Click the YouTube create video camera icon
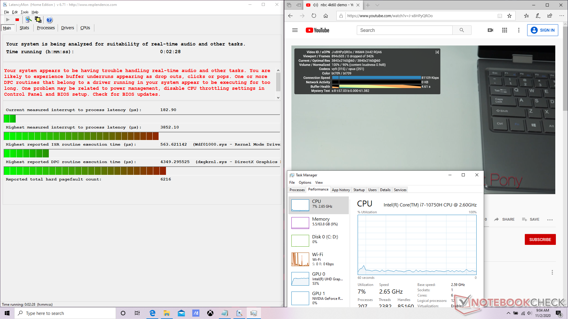 490,30
